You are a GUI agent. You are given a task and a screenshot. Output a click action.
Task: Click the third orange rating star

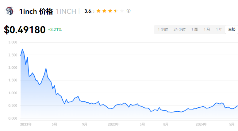pos(110,11)
